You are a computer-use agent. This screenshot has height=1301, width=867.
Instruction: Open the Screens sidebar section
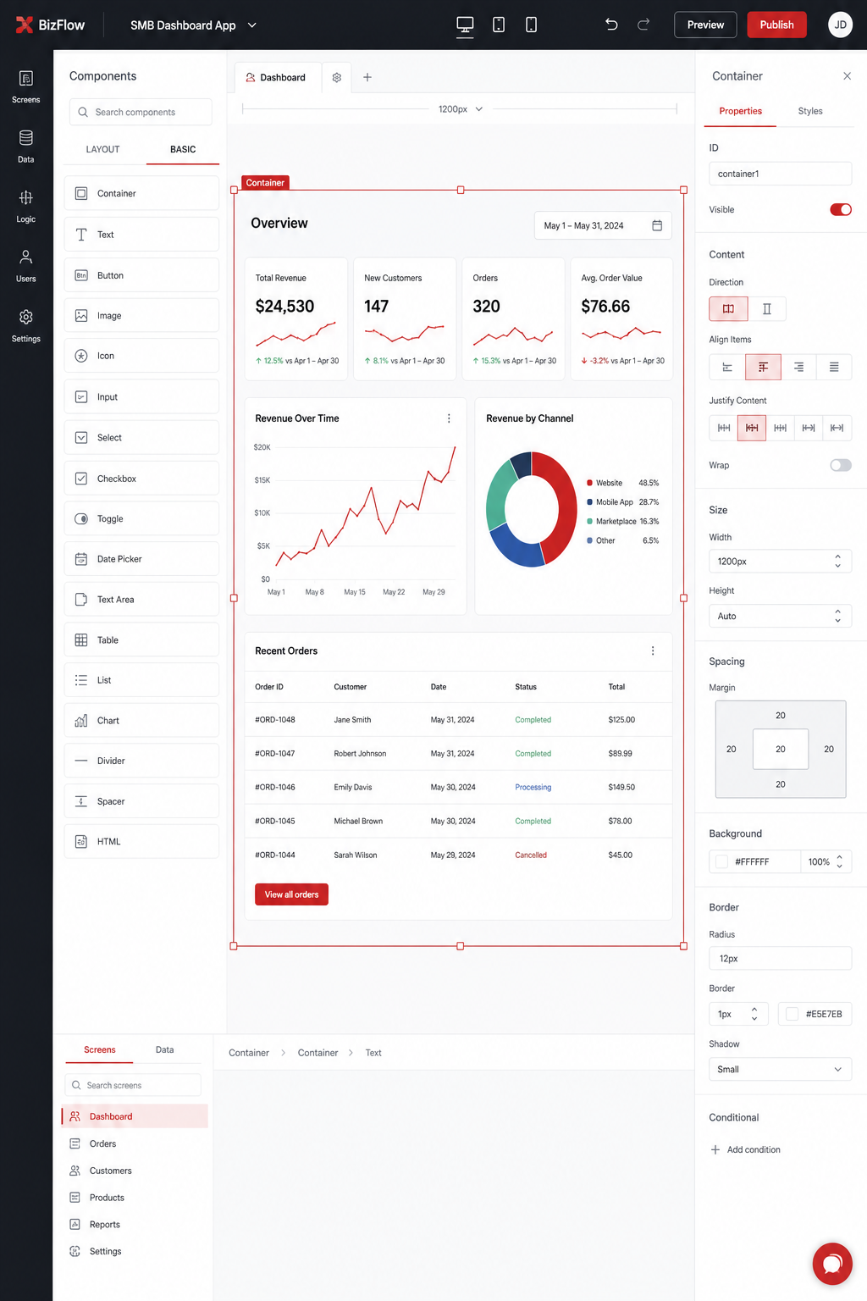[x=26, y=87]
